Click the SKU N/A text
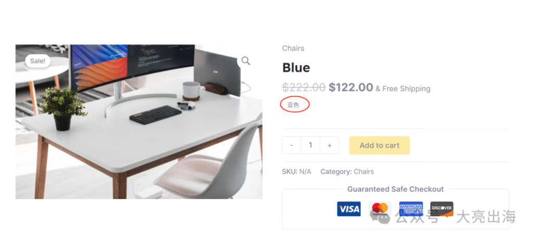 (x=296, y=172)
